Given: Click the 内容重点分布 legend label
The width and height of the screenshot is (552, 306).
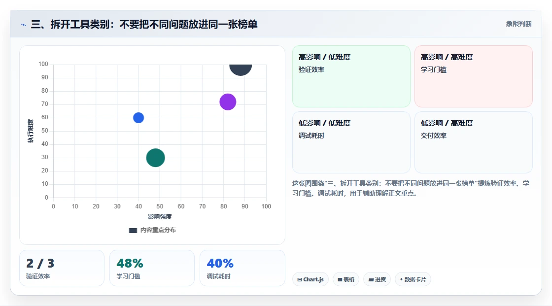Looking at the screenshot, I should pyautogui.click(x=158, y=230).
